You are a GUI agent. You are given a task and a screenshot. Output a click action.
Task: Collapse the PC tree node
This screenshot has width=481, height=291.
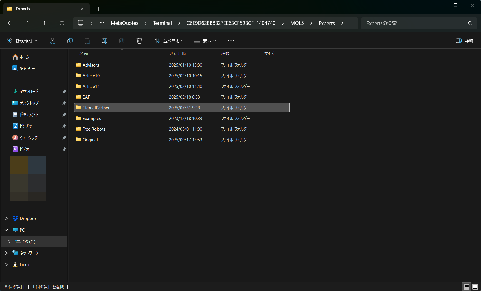click(6, 230)
